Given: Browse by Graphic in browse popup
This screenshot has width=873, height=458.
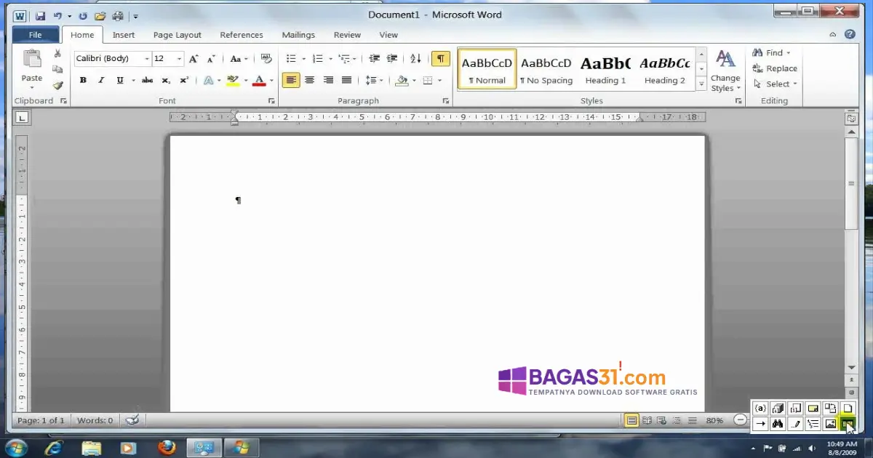Looking at the screenshot, I should coord(830,424).
